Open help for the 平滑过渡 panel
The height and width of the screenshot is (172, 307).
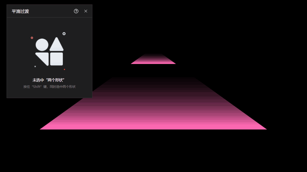pyautogui.click(x=76, y=11)
